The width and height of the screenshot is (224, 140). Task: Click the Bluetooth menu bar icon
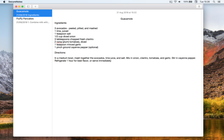click(x=171, y=2)
